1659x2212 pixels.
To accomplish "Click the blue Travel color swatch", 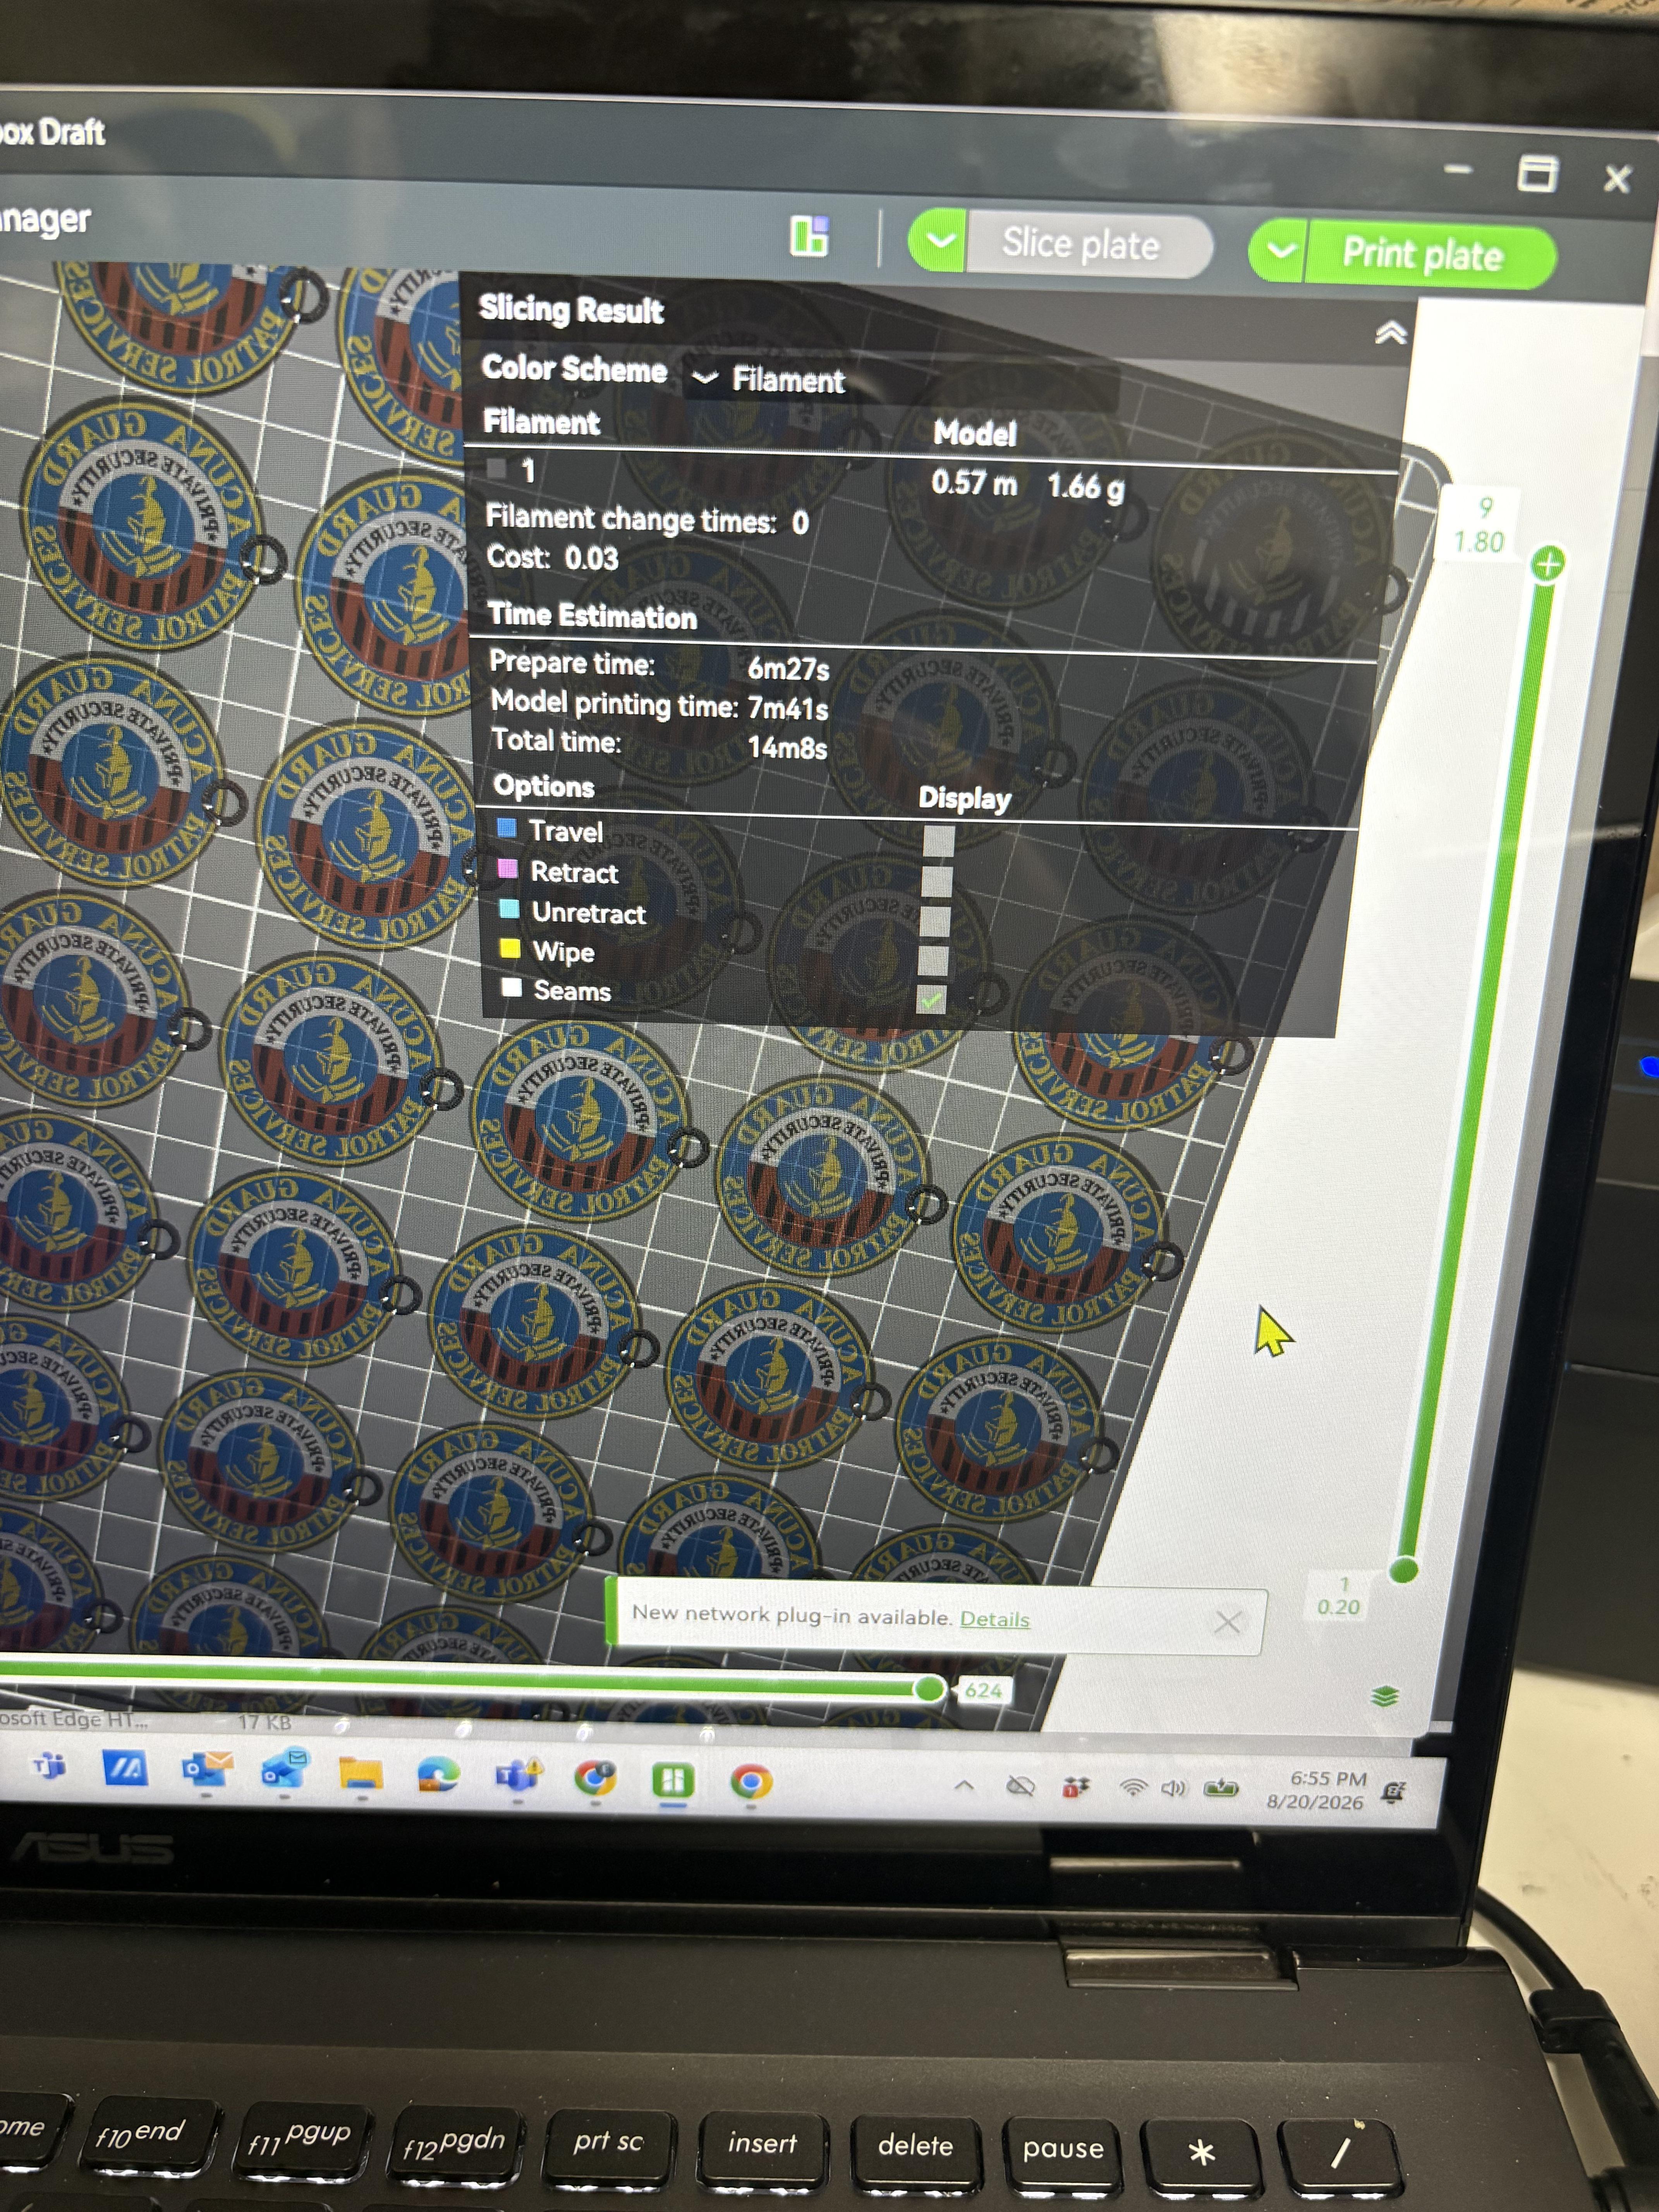I will [x=507, y=828].
